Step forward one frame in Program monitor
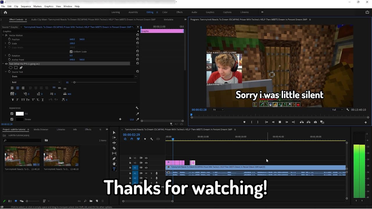The width and height of the screenshot is (372, 209). (287, 122)
